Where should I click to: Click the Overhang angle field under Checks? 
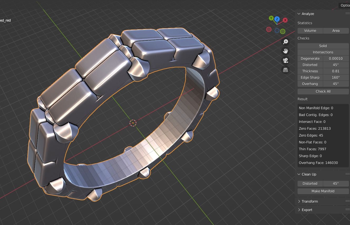(x=336, y=84)
